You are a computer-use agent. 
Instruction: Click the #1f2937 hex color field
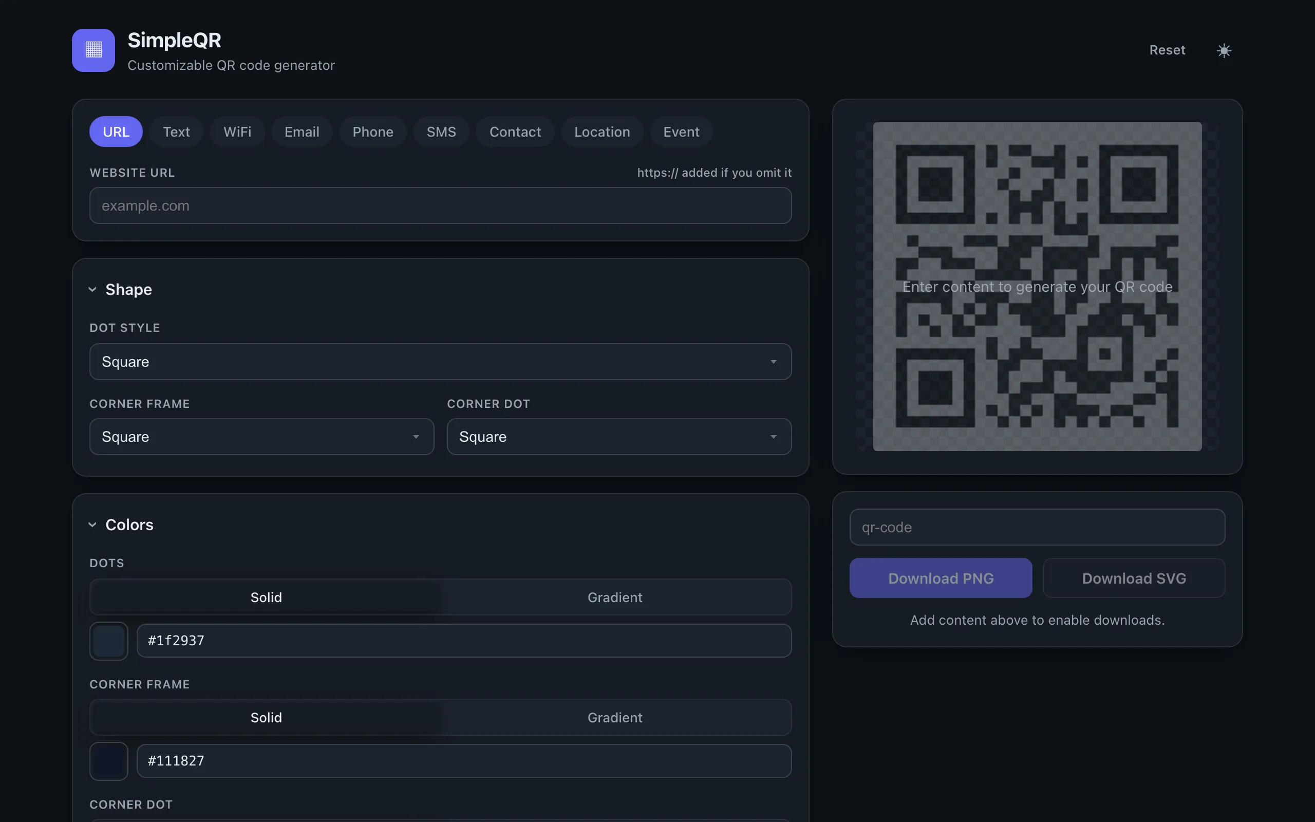464,641
